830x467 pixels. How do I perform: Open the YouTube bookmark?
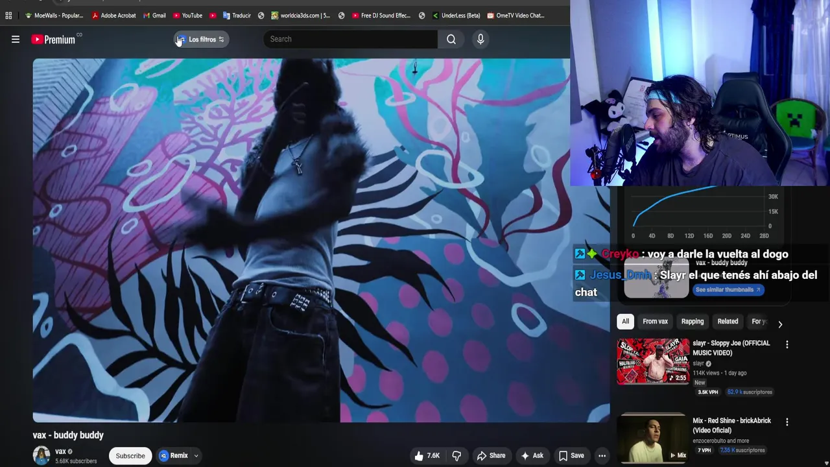click(x=187, y=16)
